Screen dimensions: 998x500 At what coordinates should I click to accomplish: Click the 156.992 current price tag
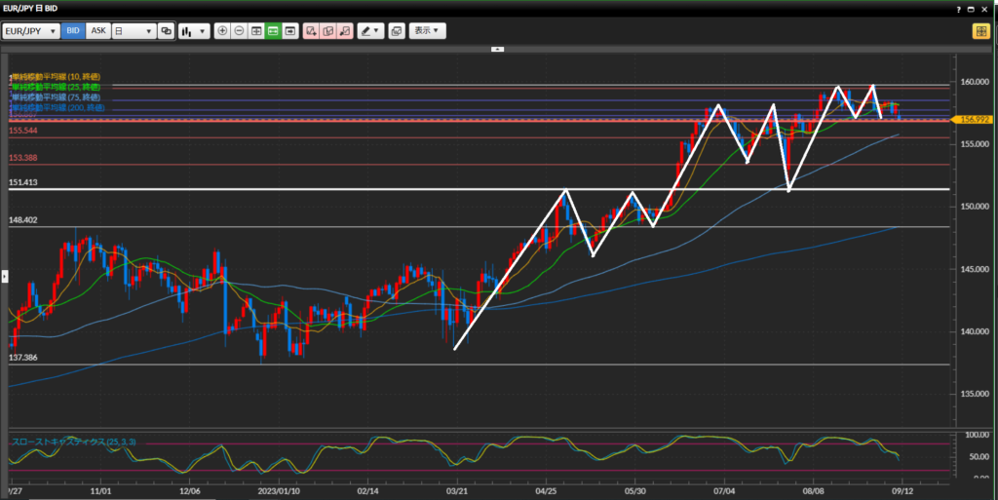[975, 119]
